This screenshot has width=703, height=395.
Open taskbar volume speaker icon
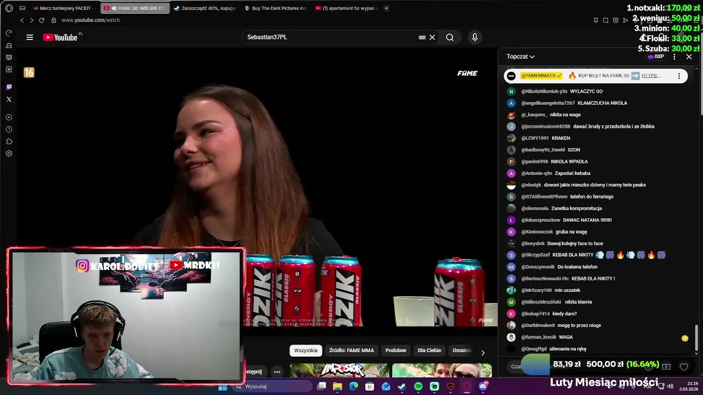670,386
